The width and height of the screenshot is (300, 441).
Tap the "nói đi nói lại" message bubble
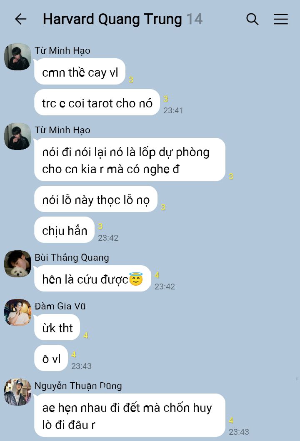[130, 159]
